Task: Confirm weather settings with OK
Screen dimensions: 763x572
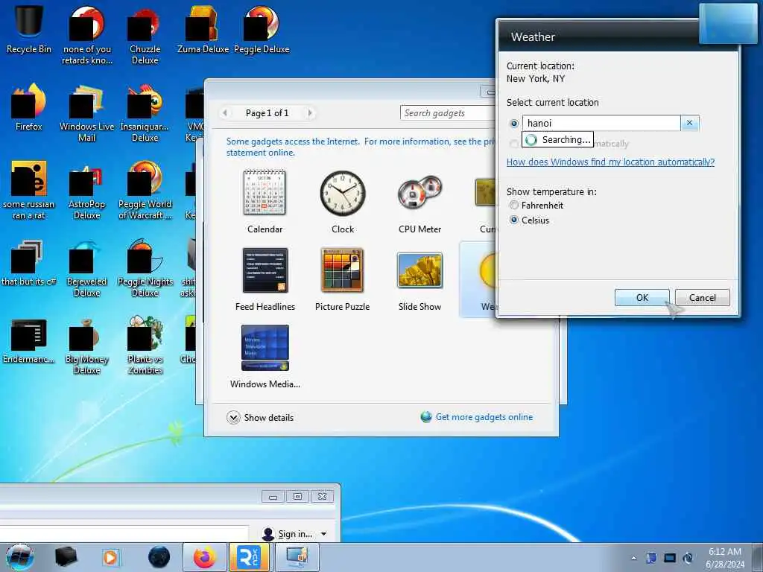Action: tap(642, 298)
